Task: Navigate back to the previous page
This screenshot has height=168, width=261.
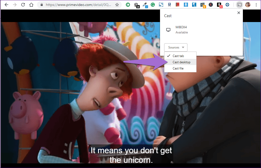Action: (6, 5)
